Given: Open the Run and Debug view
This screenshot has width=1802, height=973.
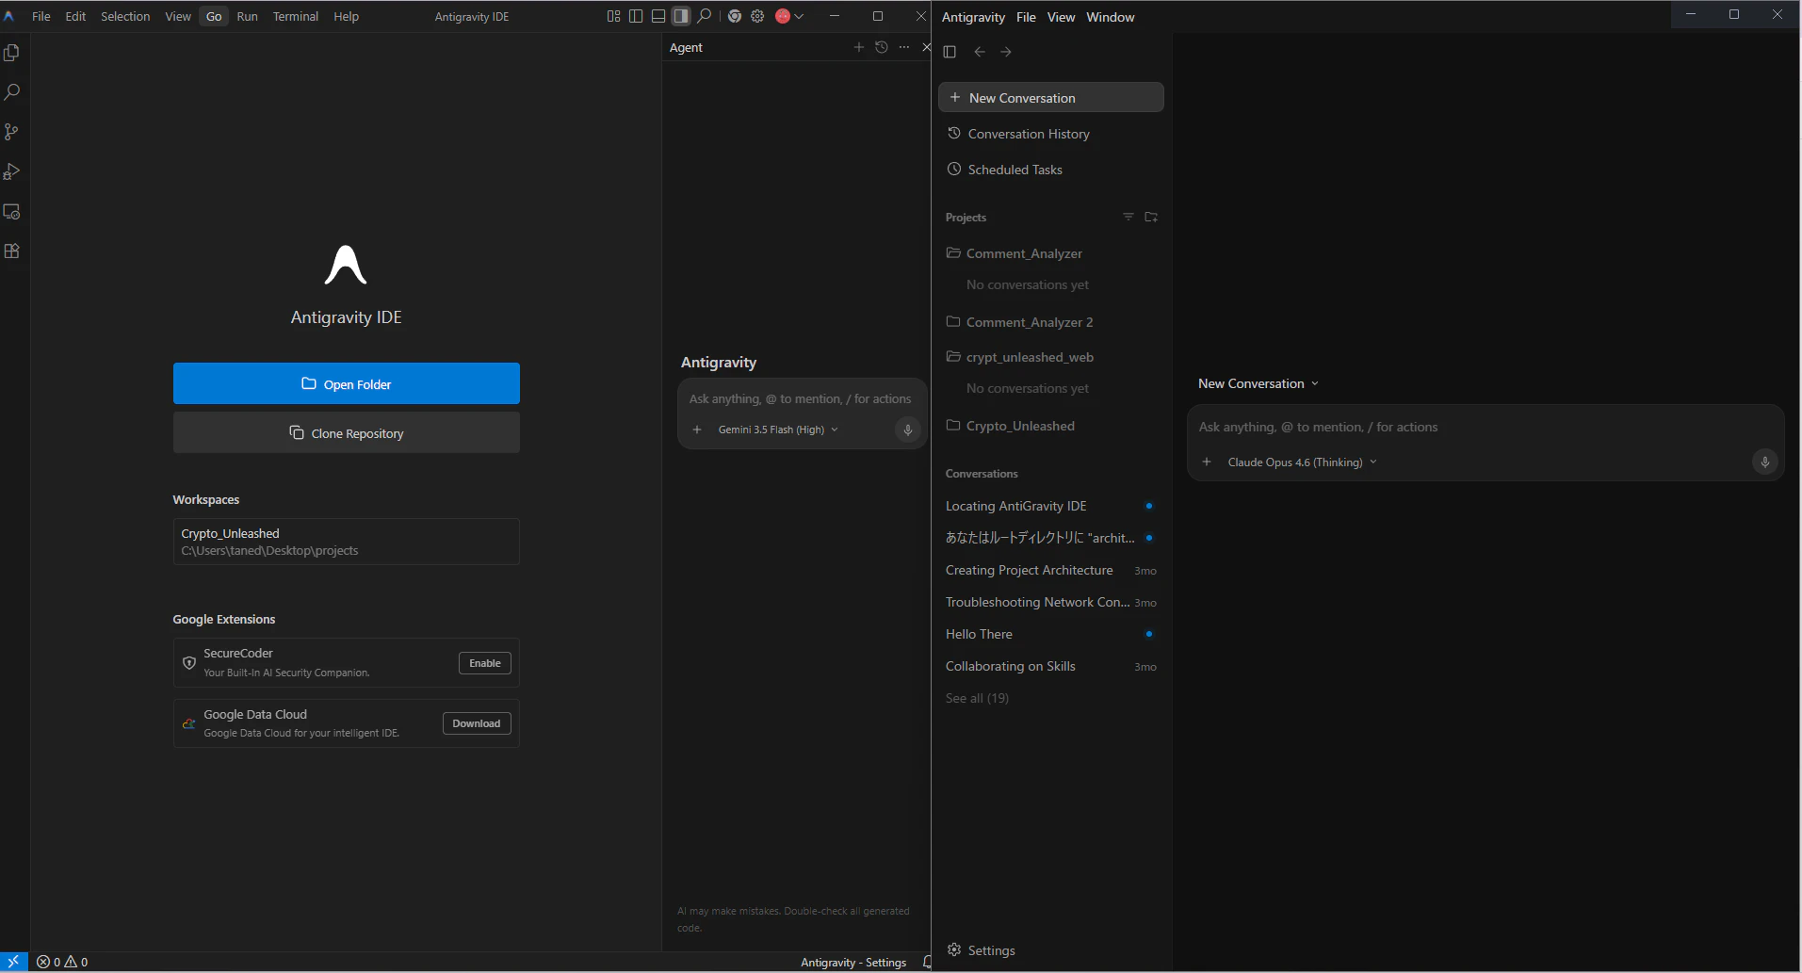Looking at the screenshot, I should (12, 171).
